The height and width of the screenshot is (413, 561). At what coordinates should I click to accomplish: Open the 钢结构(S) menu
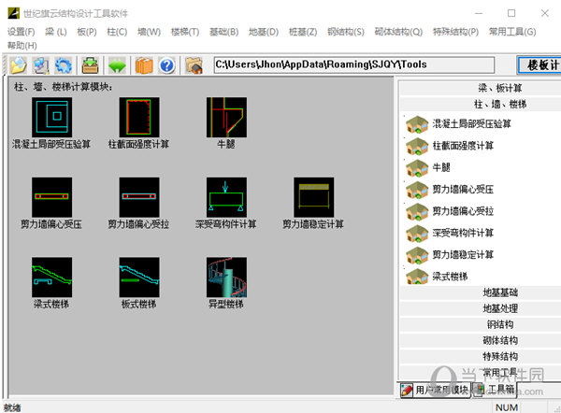[x=345, y=32]
